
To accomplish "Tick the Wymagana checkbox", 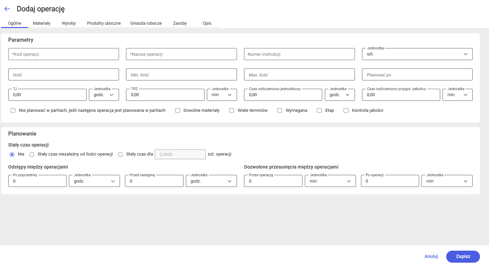I will point(280,110).
